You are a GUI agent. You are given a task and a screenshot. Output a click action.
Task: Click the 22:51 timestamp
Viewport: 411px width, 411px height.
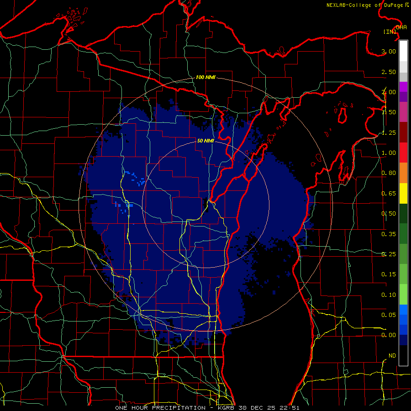click(290, 408)
